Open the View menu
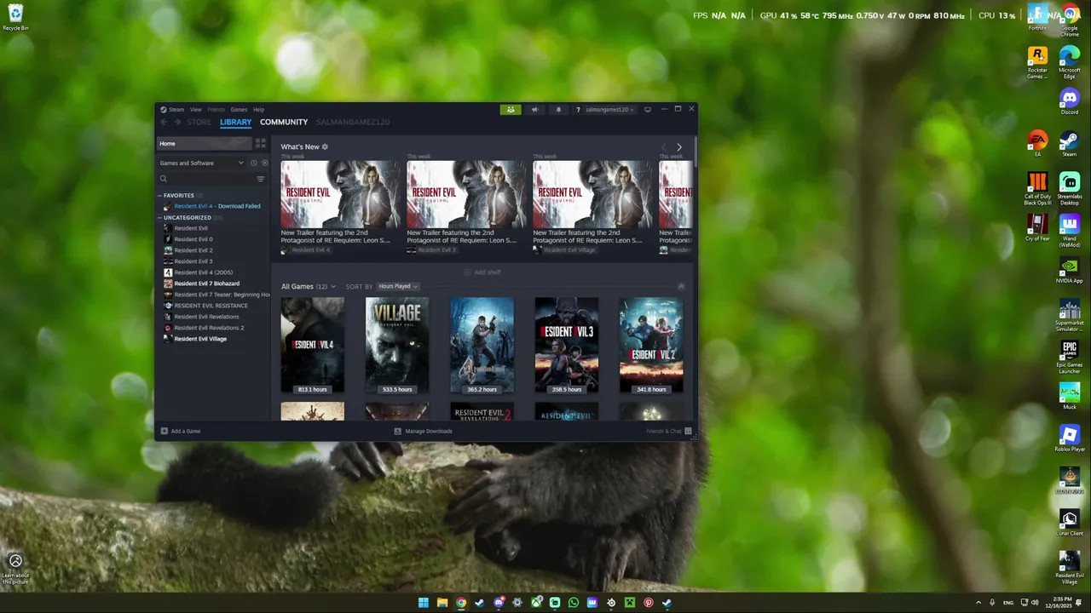This screenshot has width=1091, height=613. click(195, 109)
